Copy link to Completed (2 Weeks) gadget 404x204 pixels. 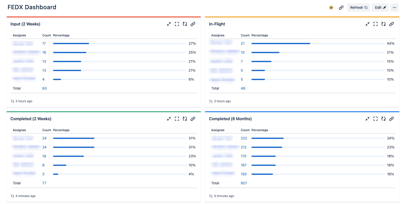coord(193,119)
